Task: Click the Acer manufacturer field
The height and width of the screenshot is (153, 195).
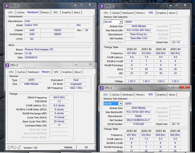Action: click(57, 21)
